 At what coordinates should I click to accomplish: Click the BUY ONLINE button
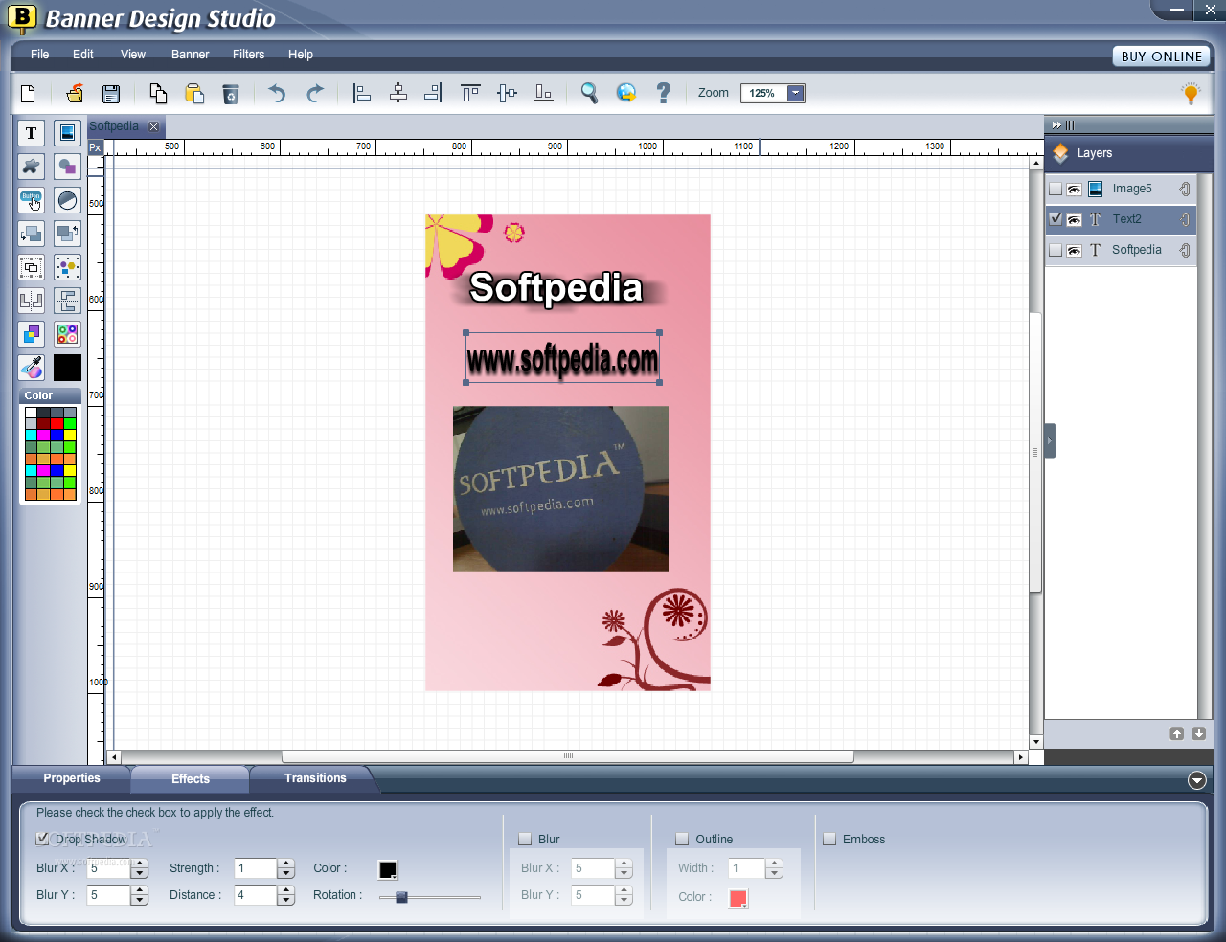coord(1162,56)
